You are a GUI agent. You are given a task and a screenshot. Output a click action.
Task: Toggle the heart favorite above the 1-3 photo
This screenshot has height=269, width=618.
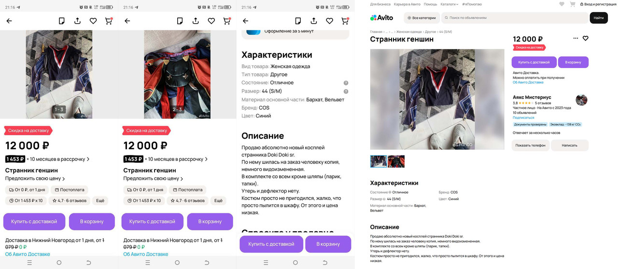(93, 21)
